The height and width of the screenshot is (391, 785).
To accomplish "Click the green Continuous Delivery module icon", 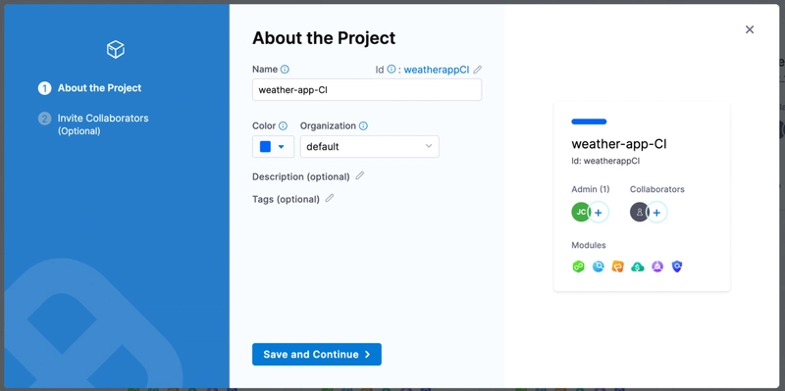I will [x=578, y=267].
